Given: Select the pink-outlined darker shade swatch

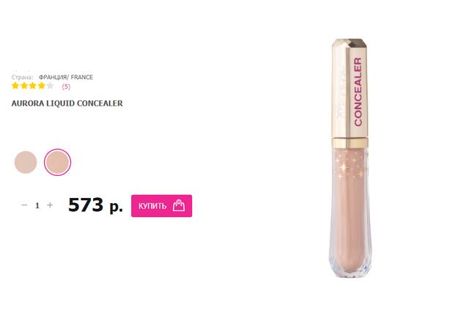Looking at the screenshot, I should pyautogui.click(x=57, y=162).
